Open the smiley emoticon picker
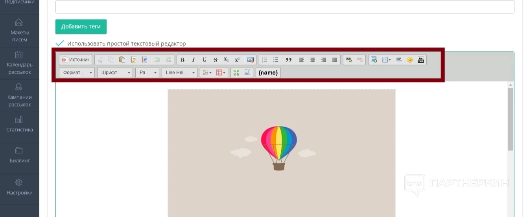Screen dimensions: 529x217 [x=410, y=60]
